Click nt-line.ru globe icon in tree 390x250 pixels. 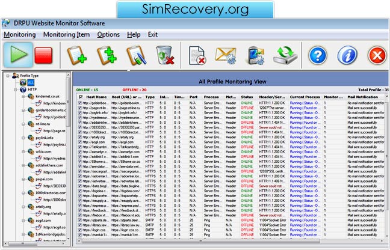(31, 124)
